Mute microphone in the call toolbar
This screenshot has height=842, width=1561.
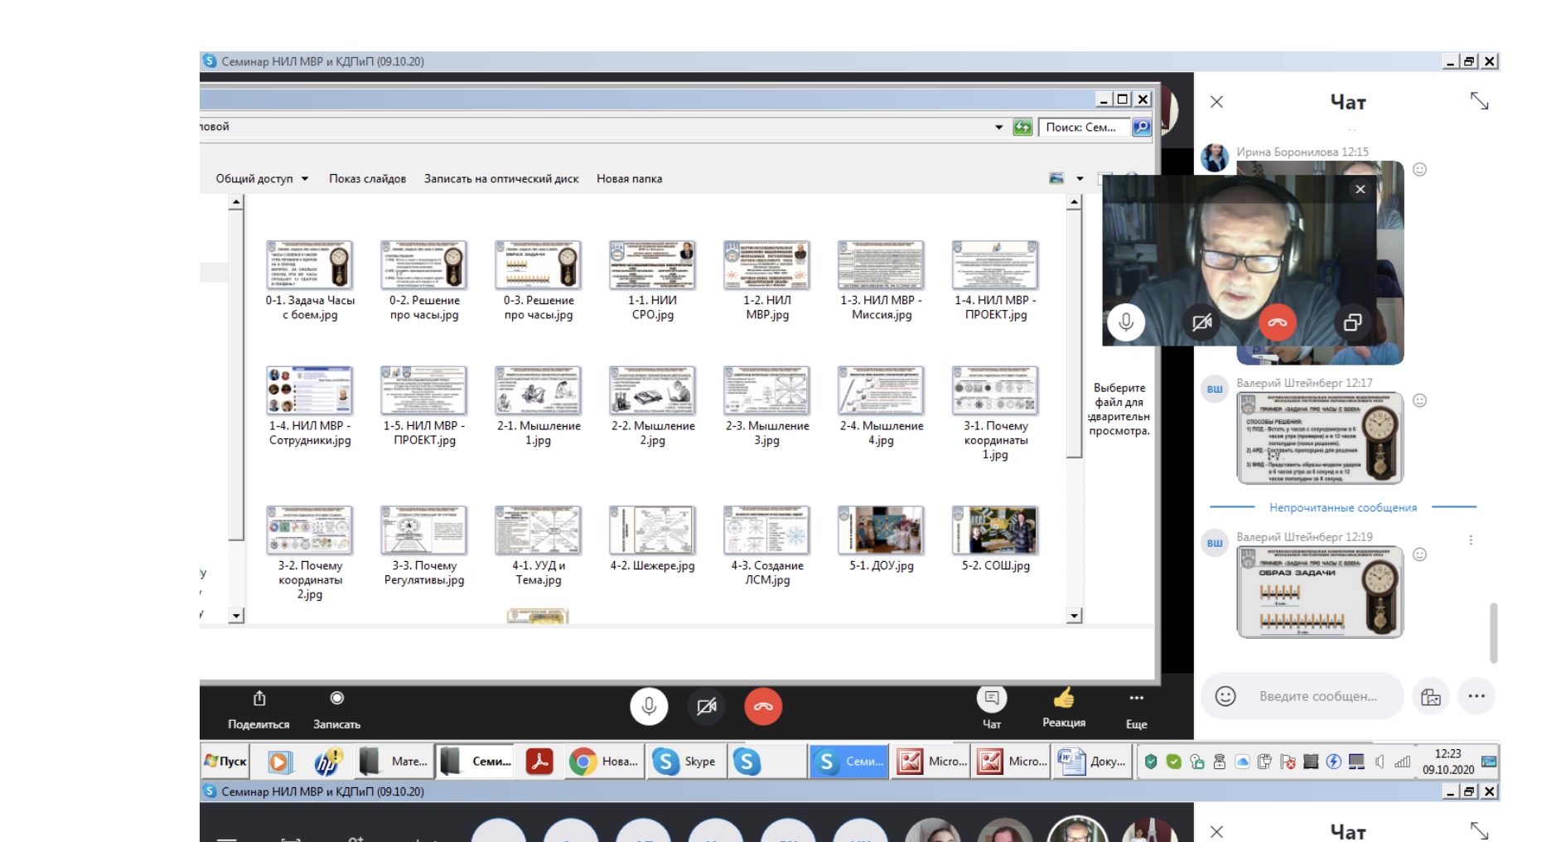(x=649, y=707)
